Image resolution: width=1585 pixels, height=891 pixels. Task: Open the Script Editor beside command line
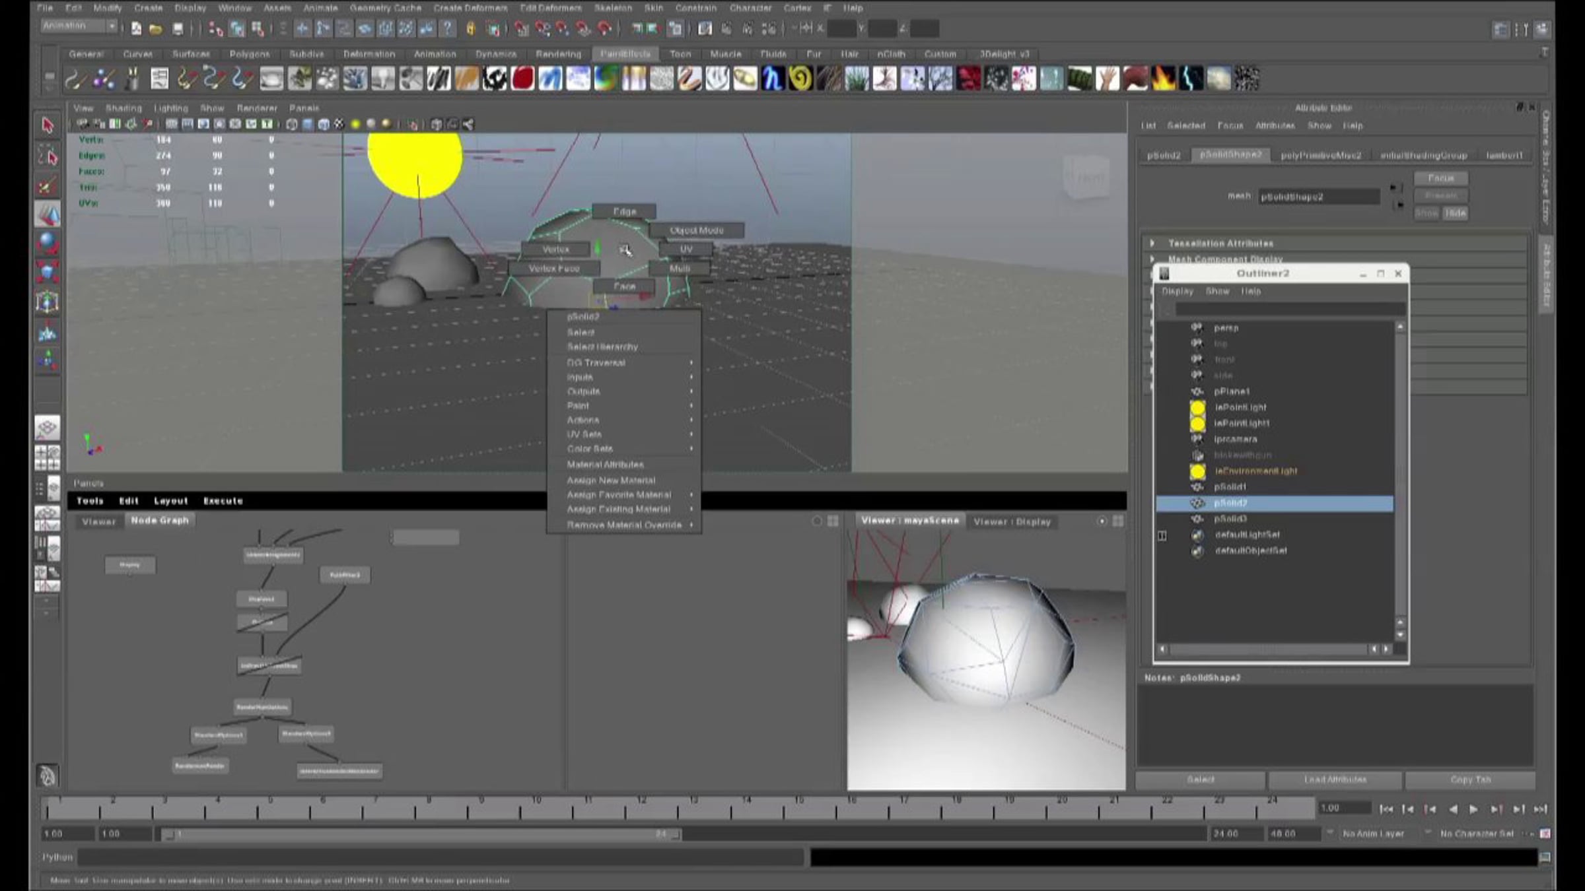point(1545,857)
